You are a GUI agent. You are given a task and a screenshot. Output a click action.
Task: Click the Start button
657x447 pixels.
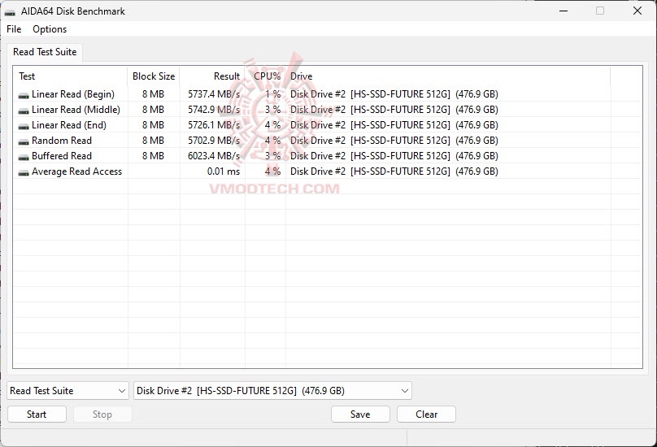(37, 414)
